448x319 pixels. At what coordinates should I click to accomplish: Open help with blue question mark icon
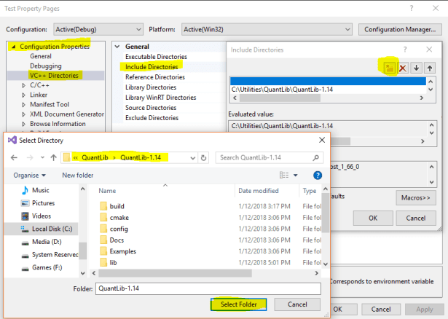(318, 176)
